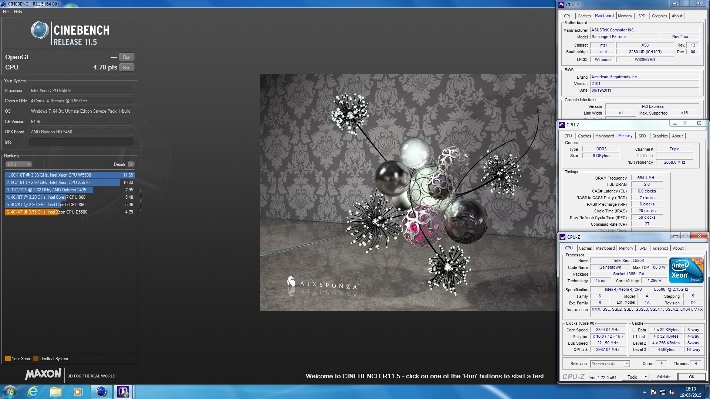Click the DRAM Frequency 664.4 MHz value
The image size is (710, 399).
click(x=647, y=178)
